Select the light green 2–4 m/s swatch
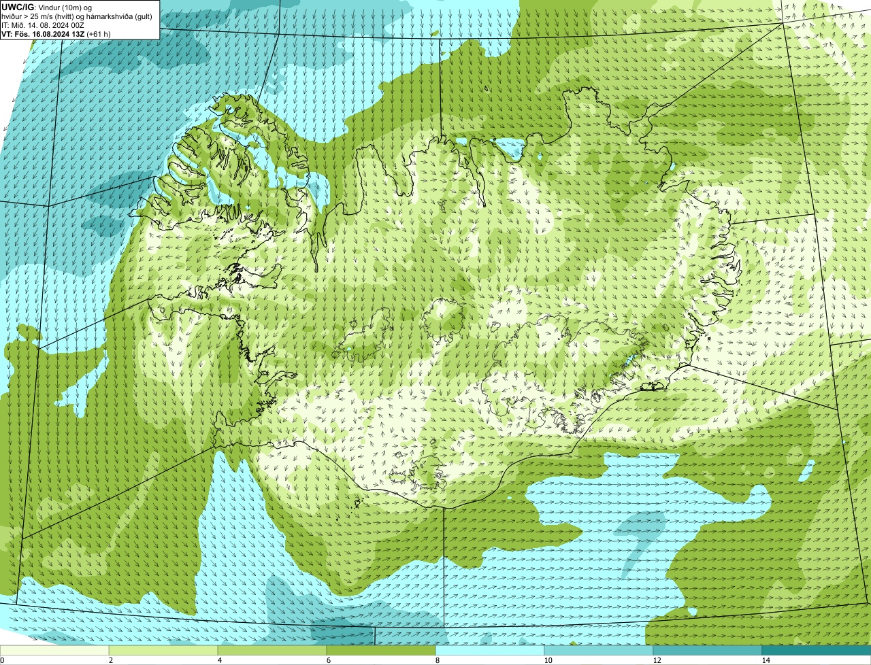The height and width of the screenshot is (665, 871). click(163, 651)
